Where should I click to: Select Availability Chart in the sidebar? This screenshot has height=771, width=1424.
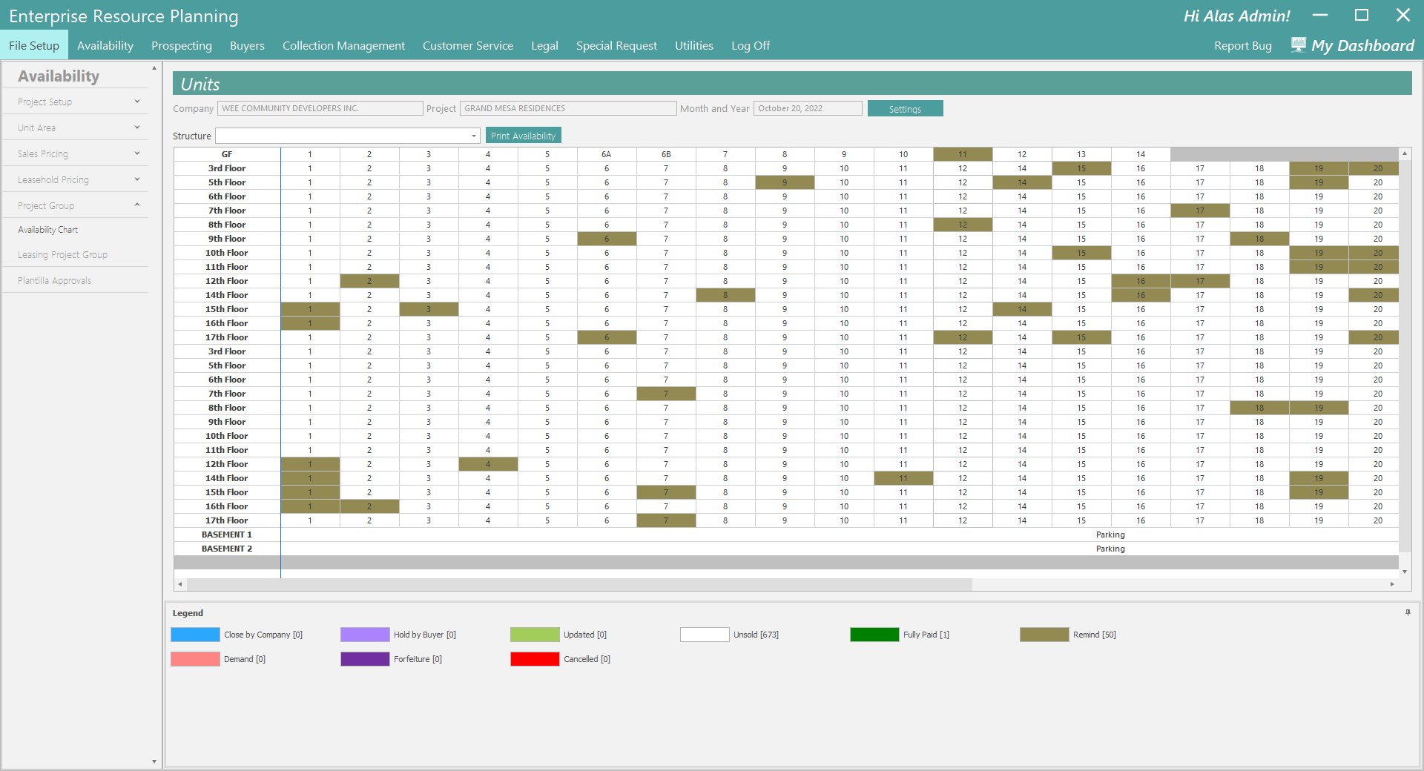pos(47,230)
